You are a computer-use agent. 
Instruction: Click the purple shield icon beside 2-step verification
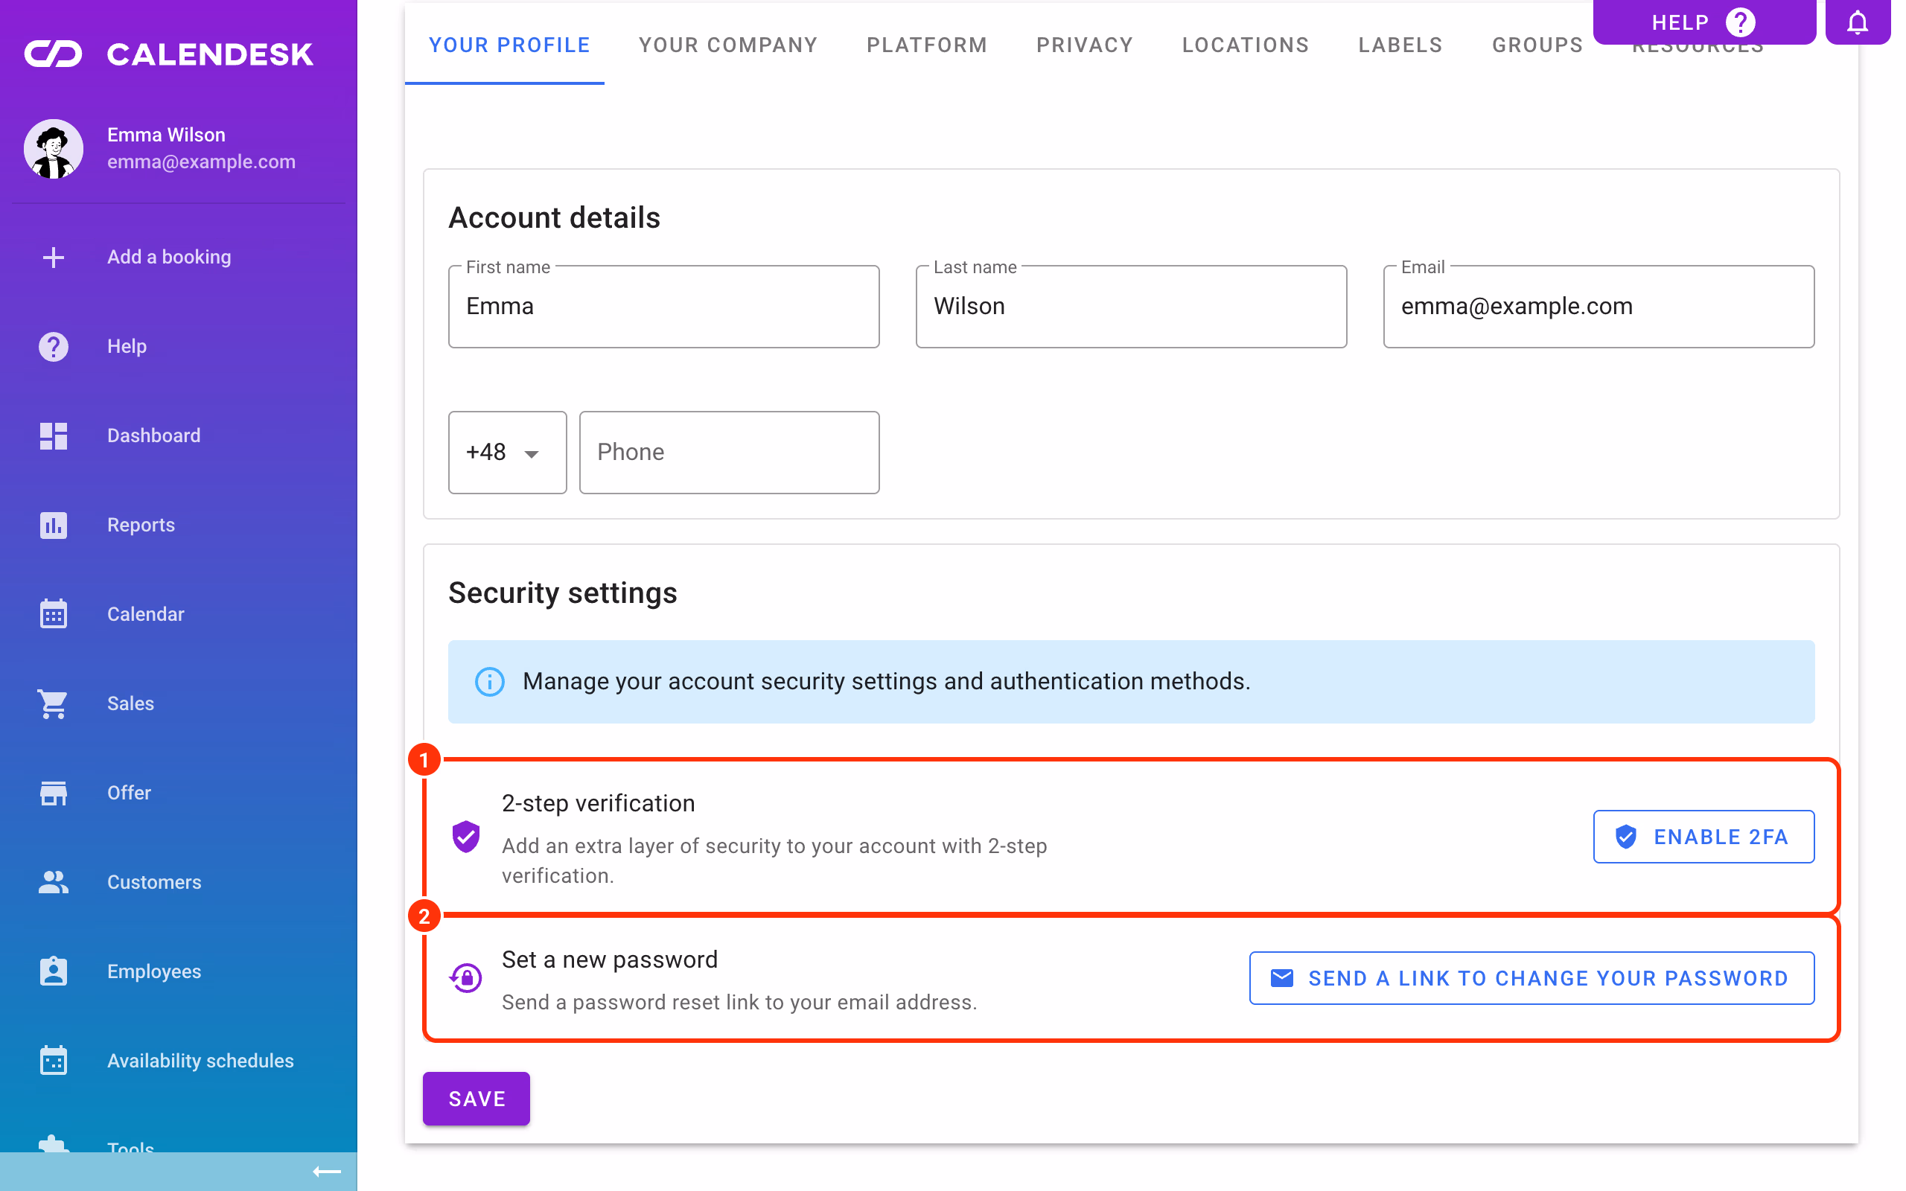(465, 837)
